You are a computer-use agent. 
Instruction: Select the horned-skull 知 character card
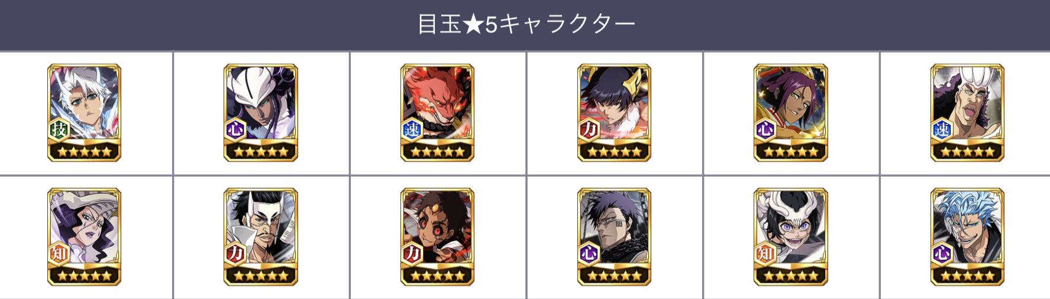tap(790, 237)
